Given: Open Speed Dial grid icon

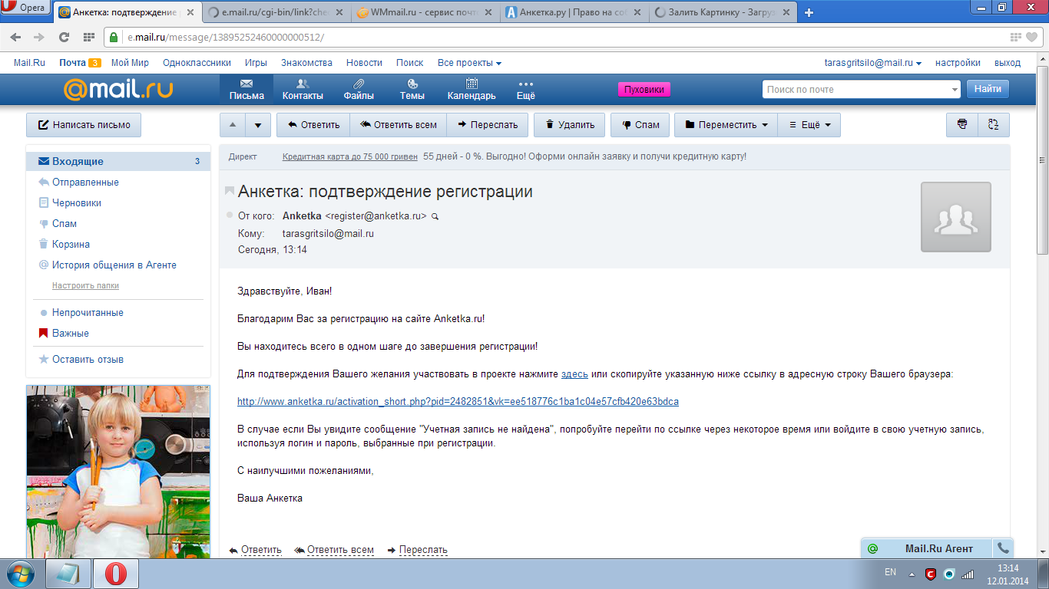Looking at the screenshot, I should pos(88,37).
